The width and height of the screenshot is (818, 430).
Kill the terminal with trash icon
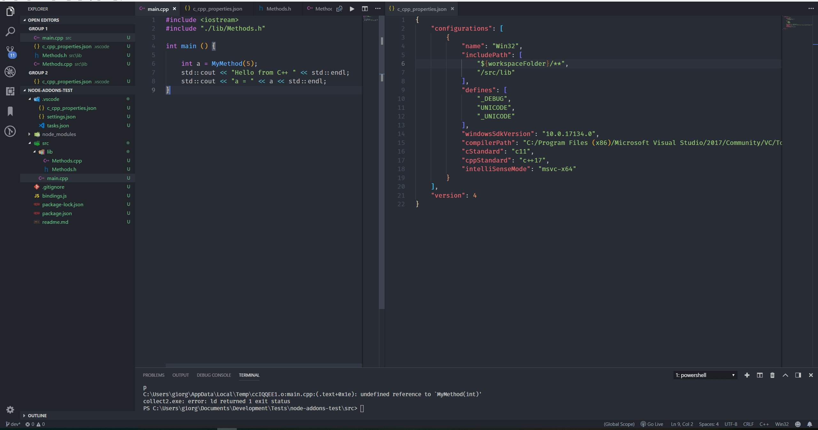(x=772, y=375)
